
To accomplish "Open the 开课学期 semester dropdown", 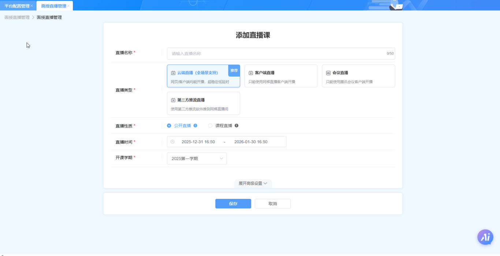I will coord(197,159).
